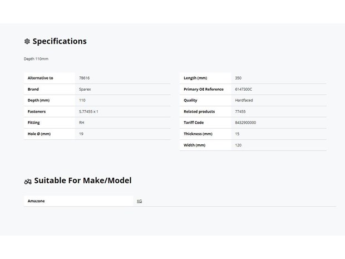The height and width of the screenshot is (259, 345).
Task: Click the Brand value Sparex
Action: tap(85, 89)
